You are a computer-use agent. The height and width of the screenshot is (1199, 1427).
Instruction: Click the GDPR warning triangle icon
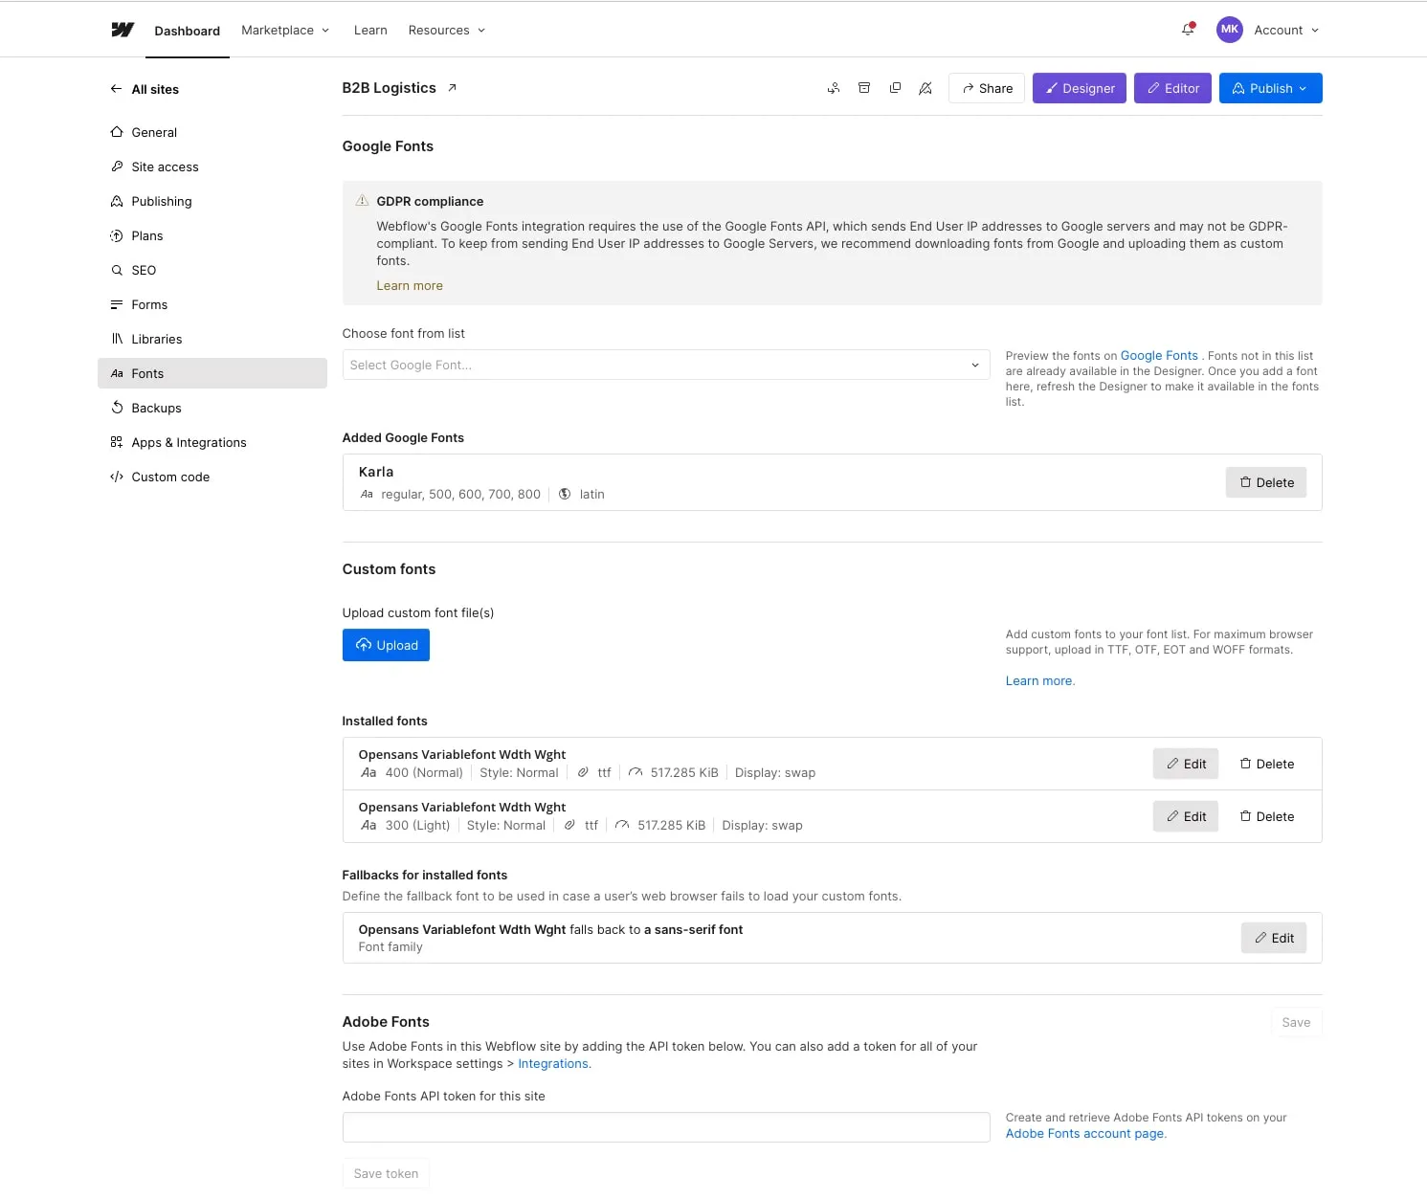pos(362,201)
